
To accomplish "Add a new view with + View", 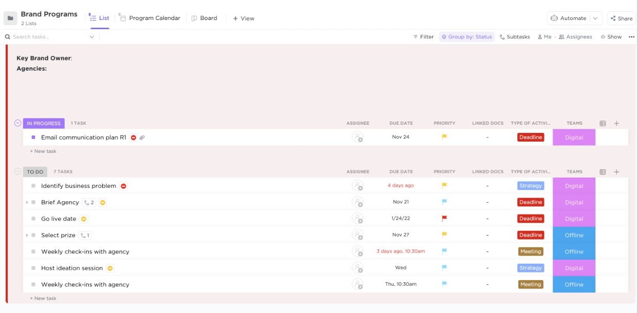I will pos(243,18).
